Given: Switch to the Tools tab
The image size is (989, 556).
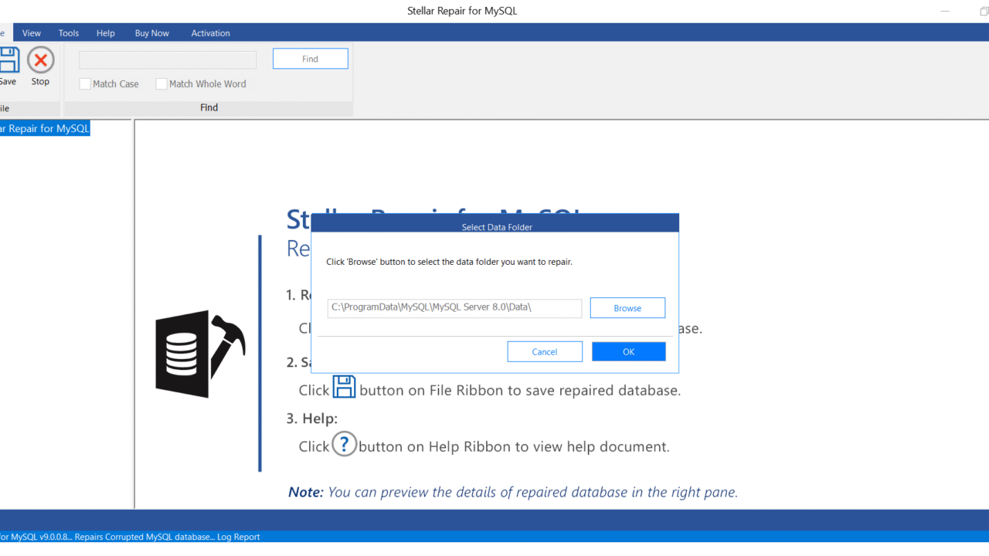Looking at the screenshot, I should coord(69,33).
